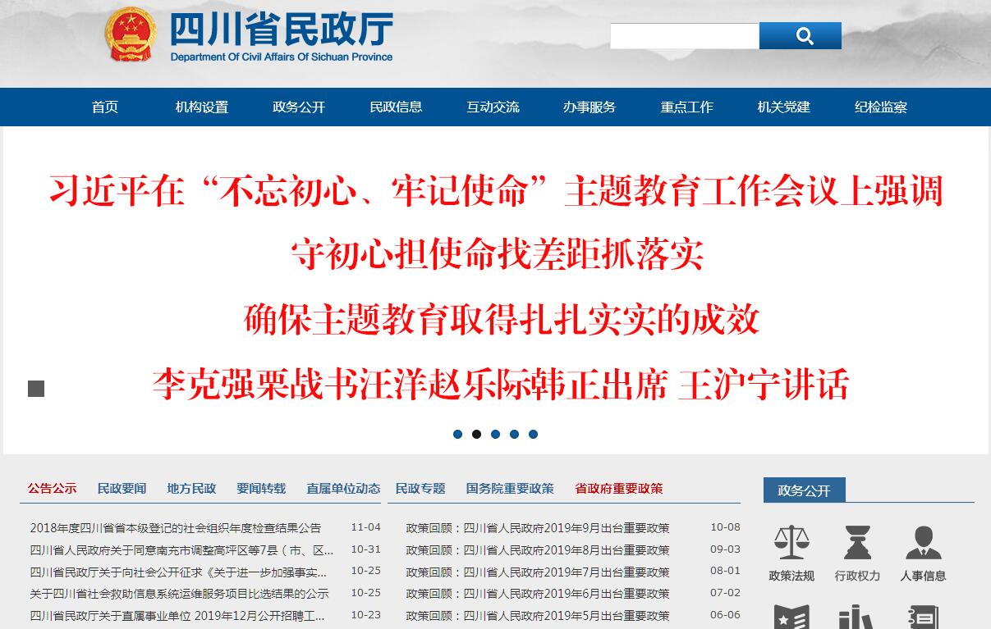The image size is (991, 629).
Task: Open the 办事服务 navigation menu
Action: pos(590,107)
